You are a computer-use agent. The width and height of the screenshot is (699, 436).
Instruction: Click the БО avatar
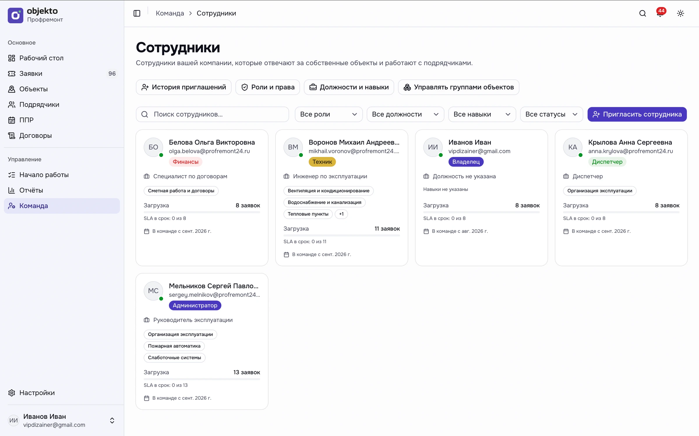pos(153,147)
